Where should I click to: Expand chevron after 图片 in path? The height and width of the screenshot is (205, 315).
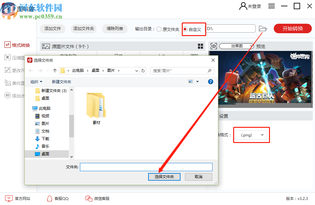click(119, 71)
